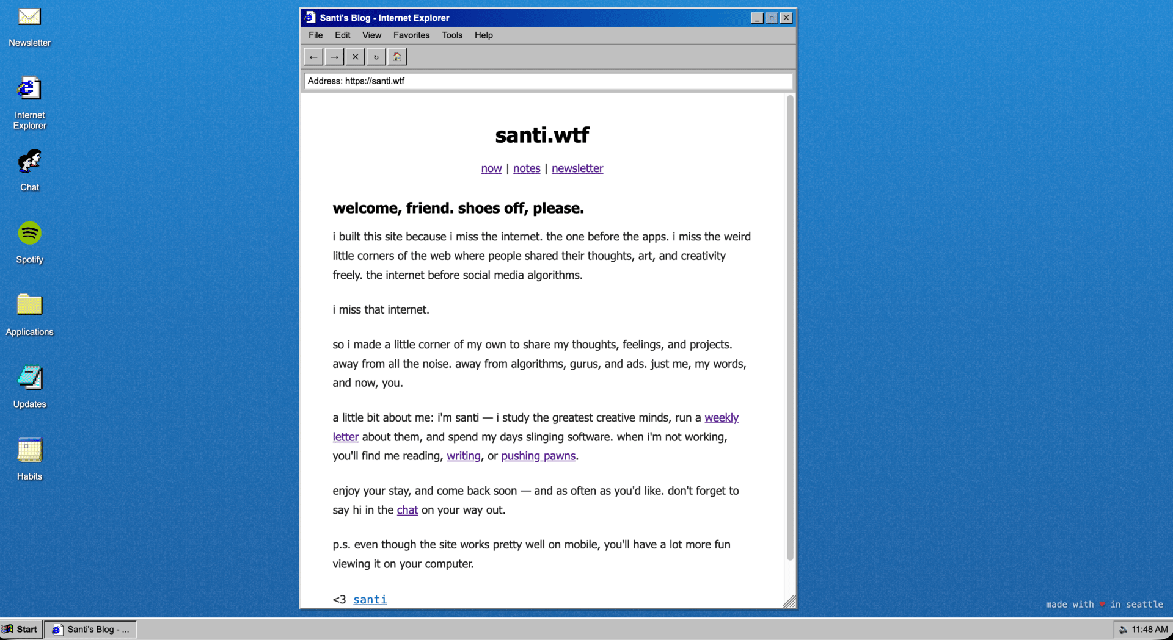The width and height of the screenshot is (1173, 640).
Task: Go forward with the right arrow button
Action: (x=334, y=57)
